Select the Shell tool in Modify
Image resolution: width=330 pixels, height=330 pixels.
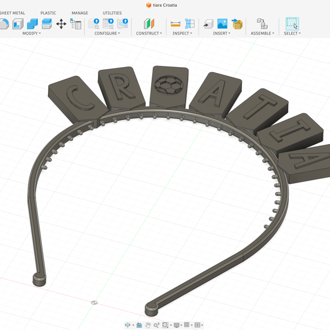[x=18, y=24]
